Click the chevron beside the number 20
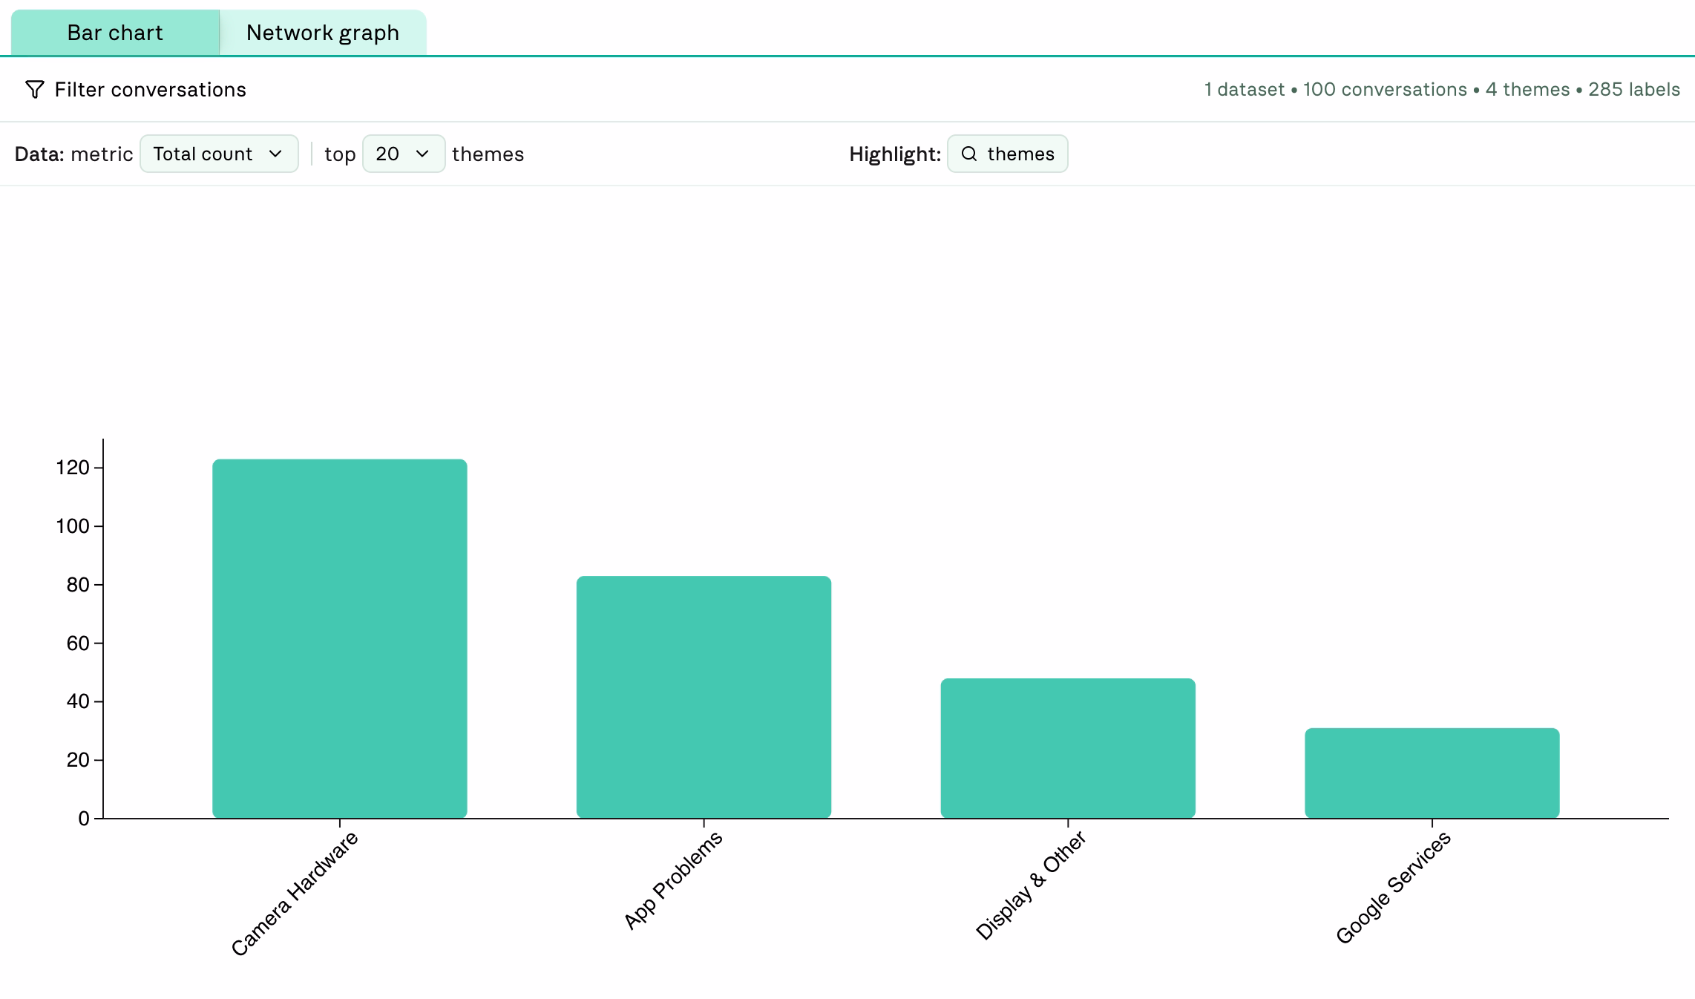Image resolution: width=1695 pixels, height=999 pixels. tap(422, 154)
